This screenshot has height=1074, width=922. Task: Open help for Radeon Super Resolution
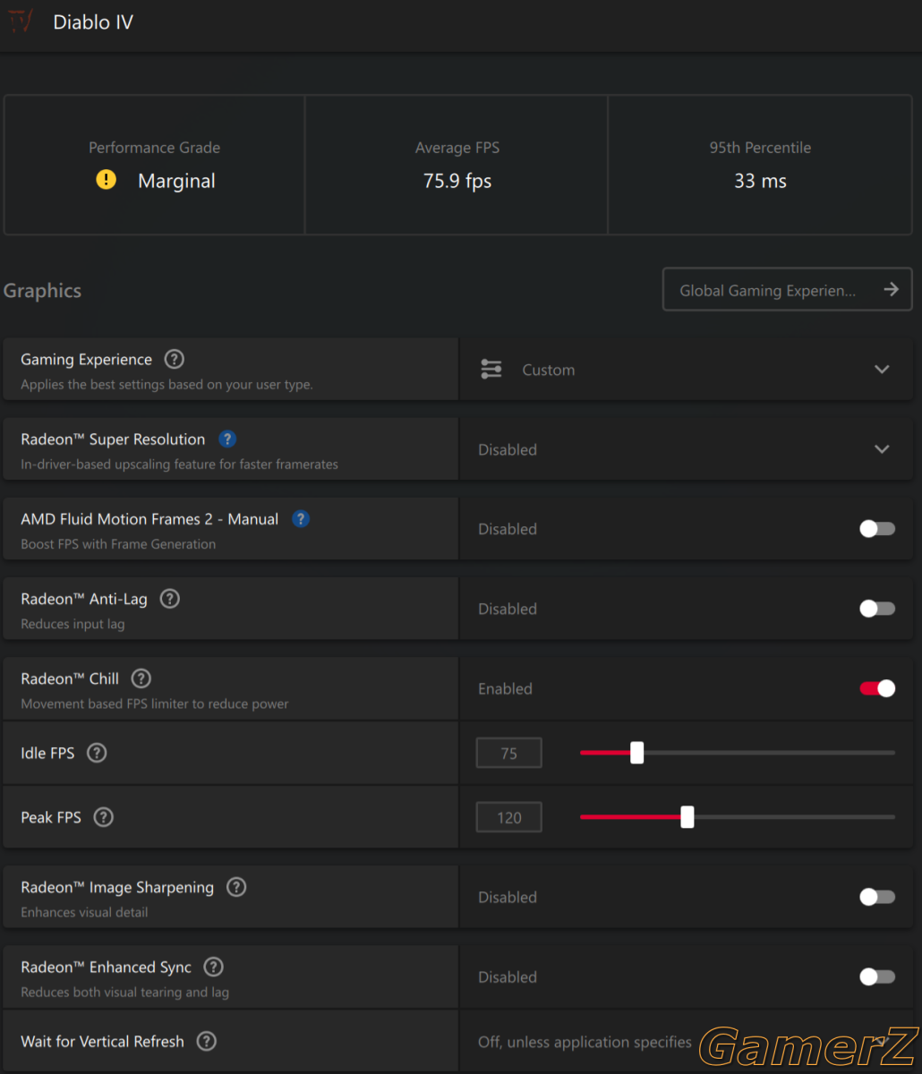tap(227, 439)
